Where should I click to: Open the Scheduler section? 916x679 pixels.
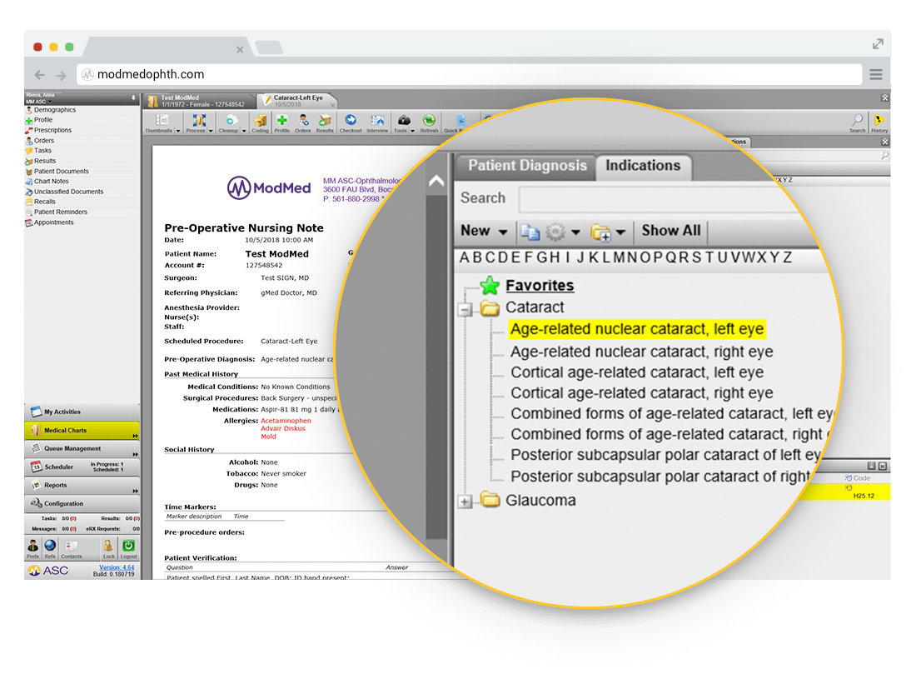pos(82,467)
